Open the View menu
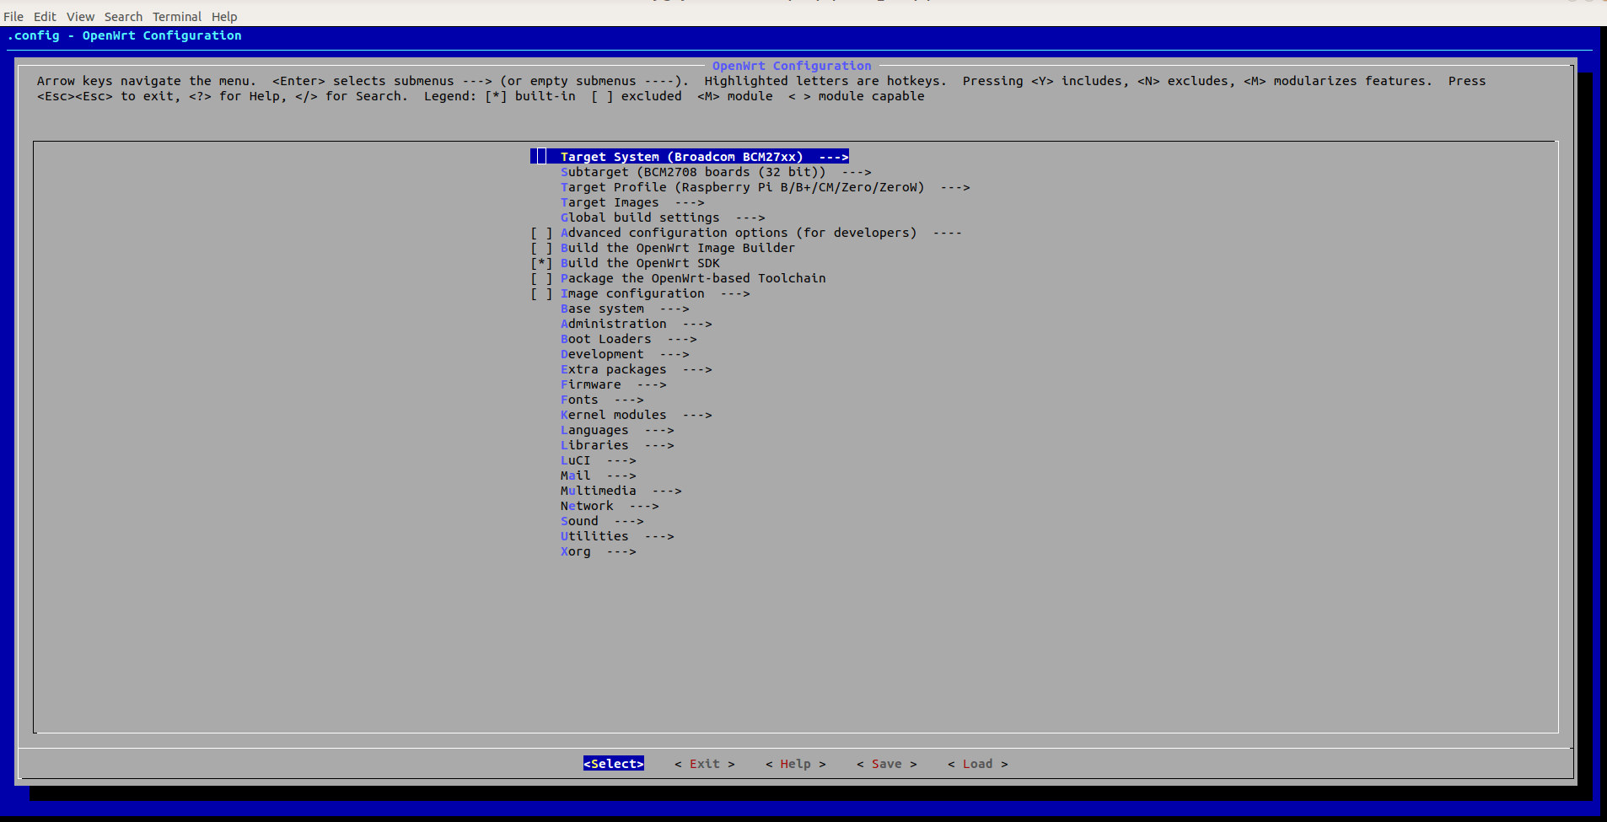 click(x=81, y=17)
